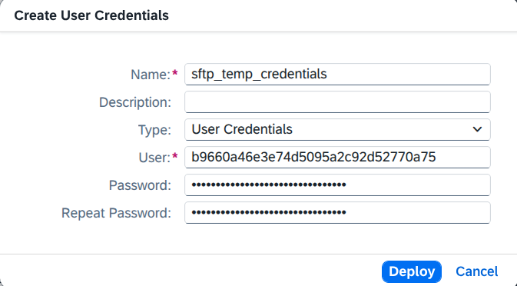Focus the User field with the b9660a46 value
The image size is (517, 286).
tap(337, 157)
